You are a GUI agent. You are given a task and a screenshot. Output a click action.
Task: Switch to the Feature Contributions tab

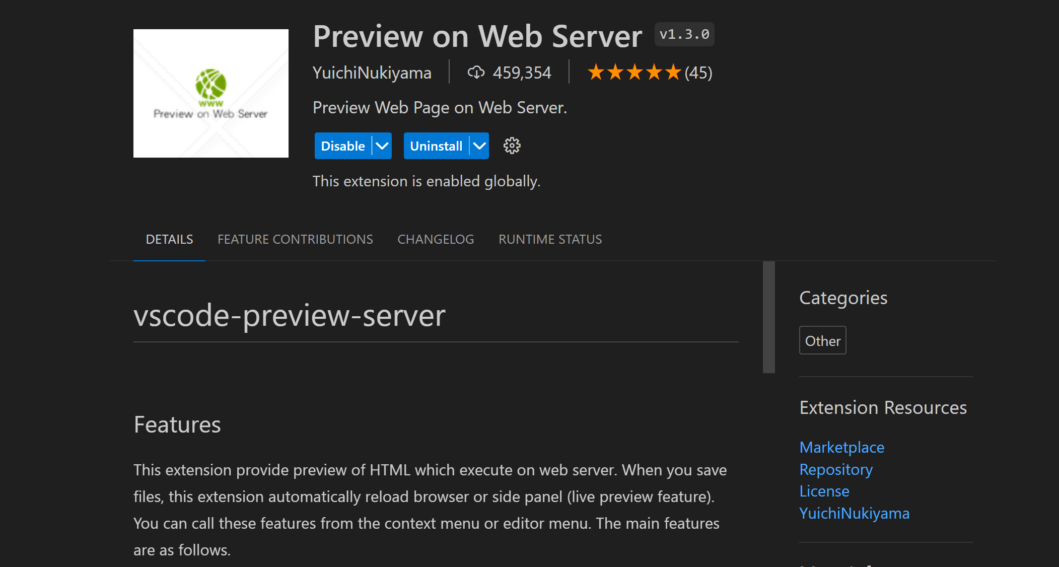point(295,239)
